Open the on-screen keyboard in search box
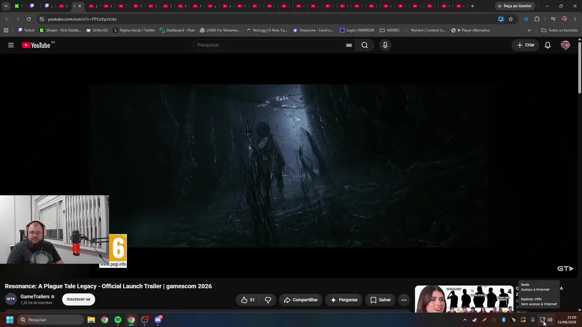Image resolution: width=582 pixels, height=327 pixels. (x=349, y=45)
